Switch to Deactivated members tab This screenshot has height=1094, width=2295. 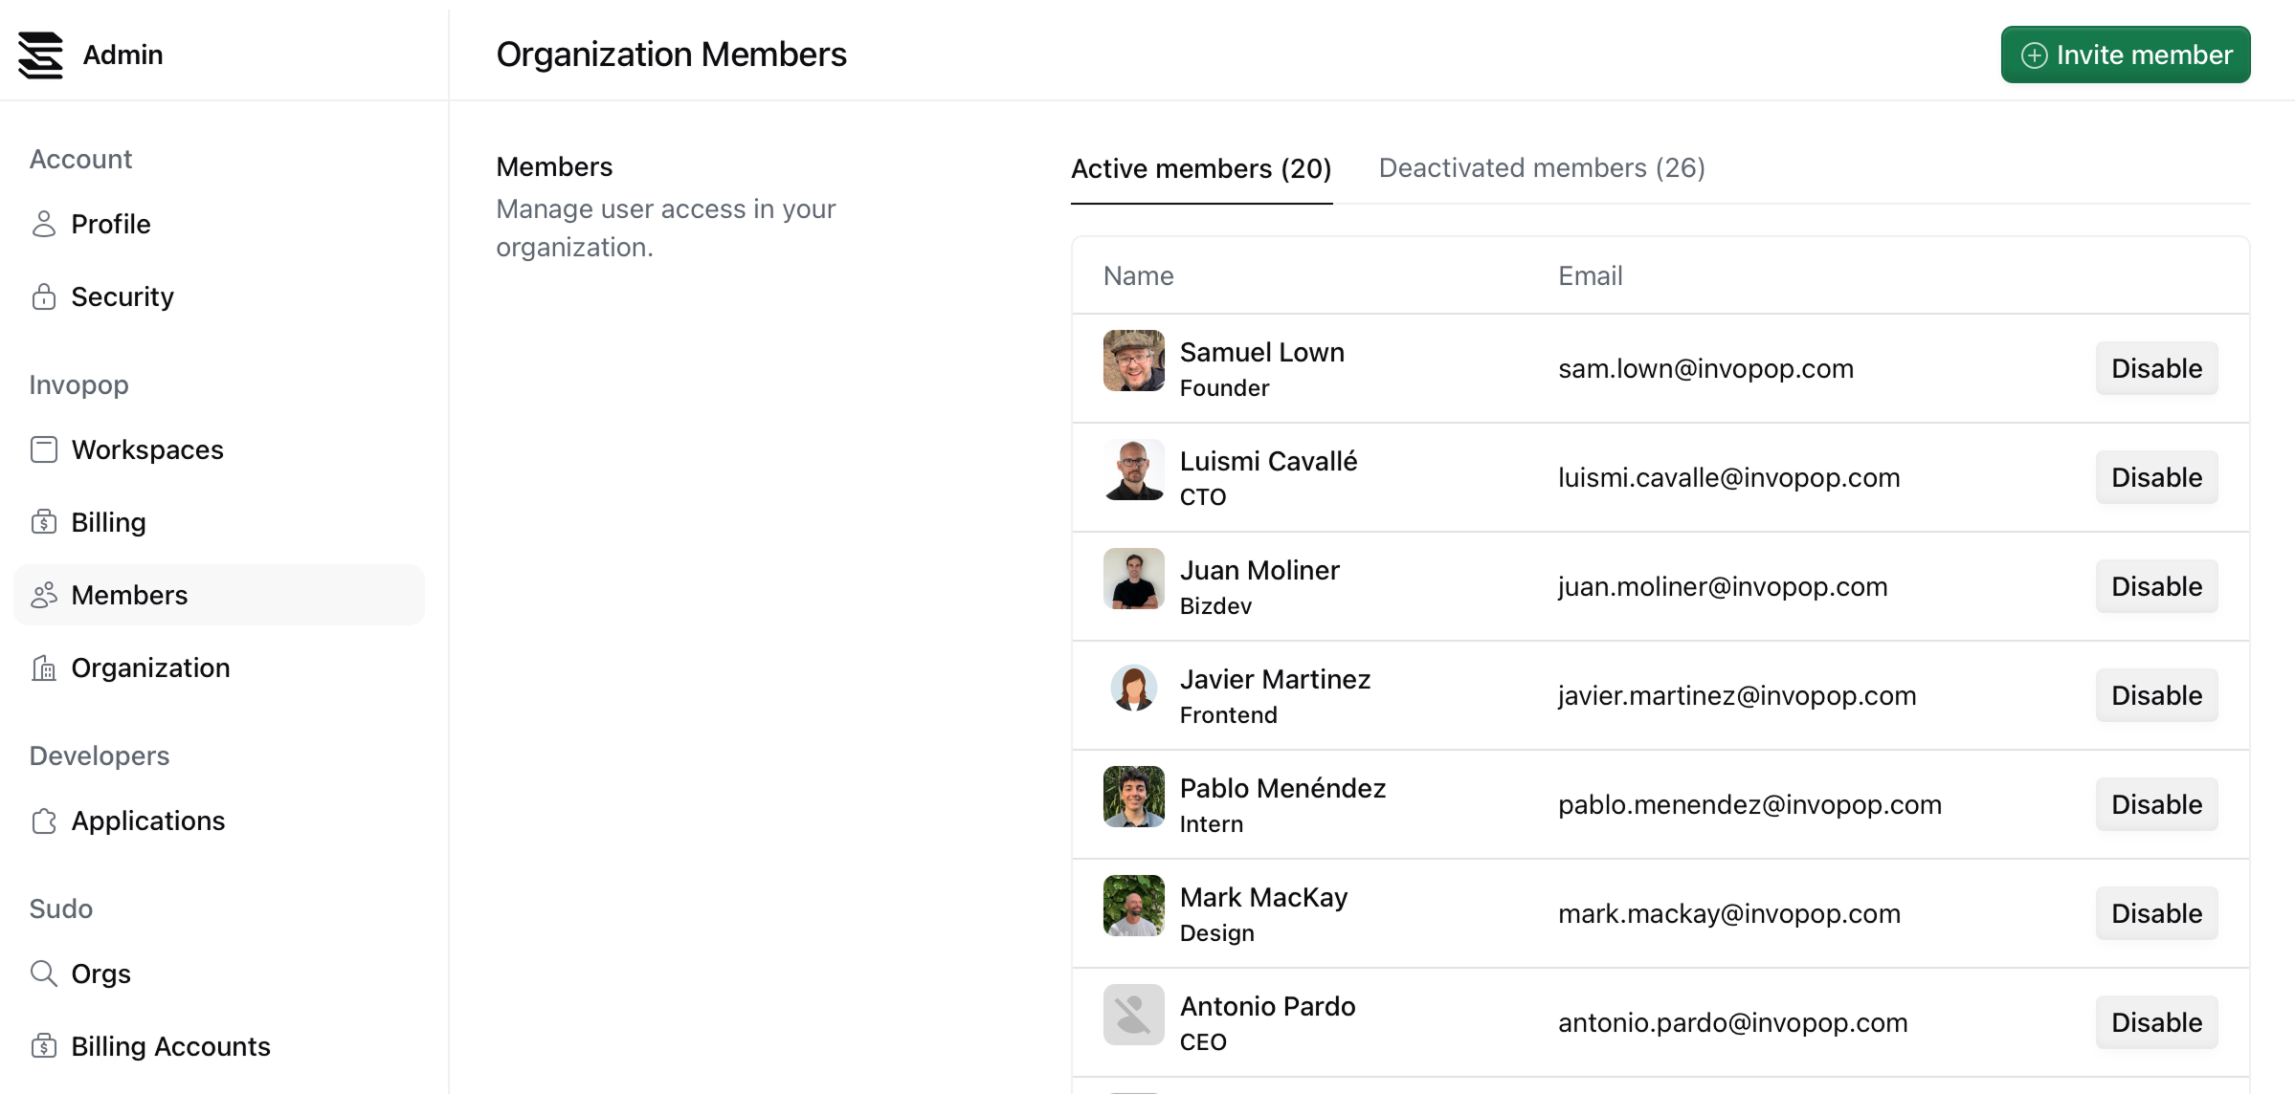(1542, 168)
